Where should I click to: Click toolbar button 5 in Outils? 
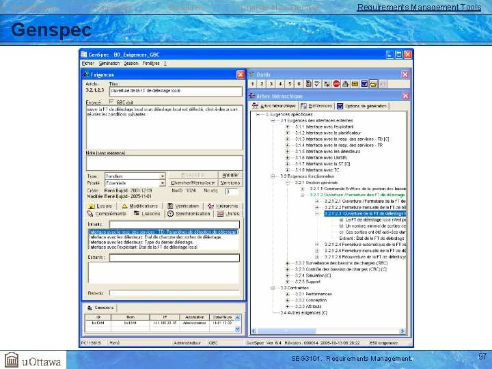click(290, 84)
